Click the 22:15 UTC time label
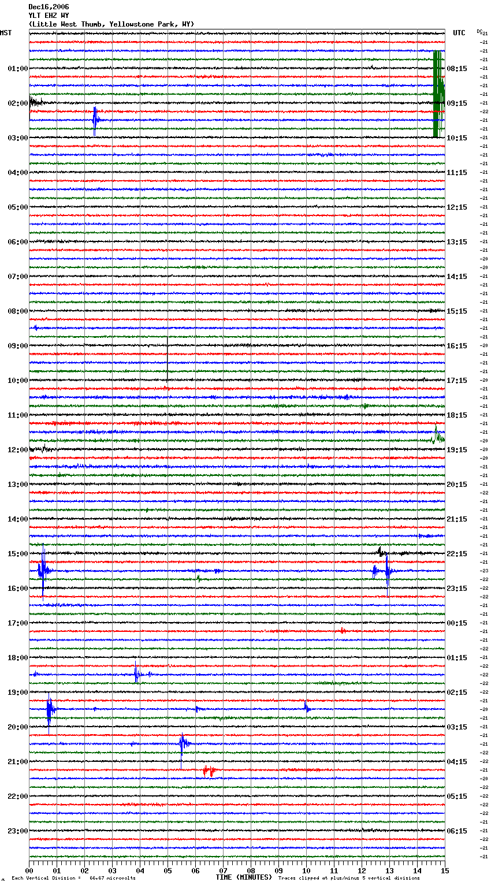Image resolution: width=491 pixels, height=886 pixels. (x=457, y=554)
